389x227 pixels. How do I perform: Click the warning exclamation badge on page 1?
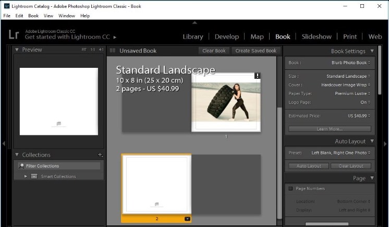click(257, 76)
